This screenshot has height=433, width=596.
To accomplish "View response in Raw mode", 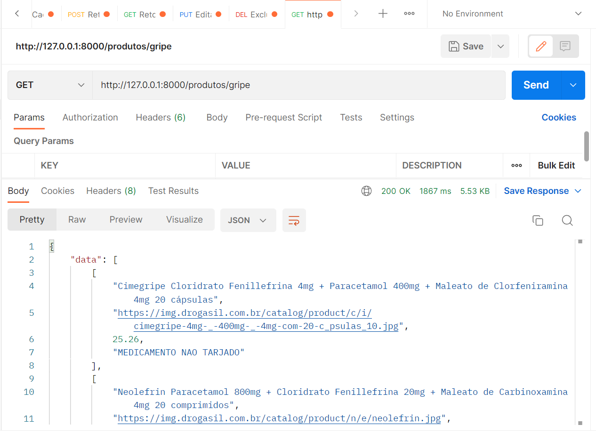I will 77,219.
